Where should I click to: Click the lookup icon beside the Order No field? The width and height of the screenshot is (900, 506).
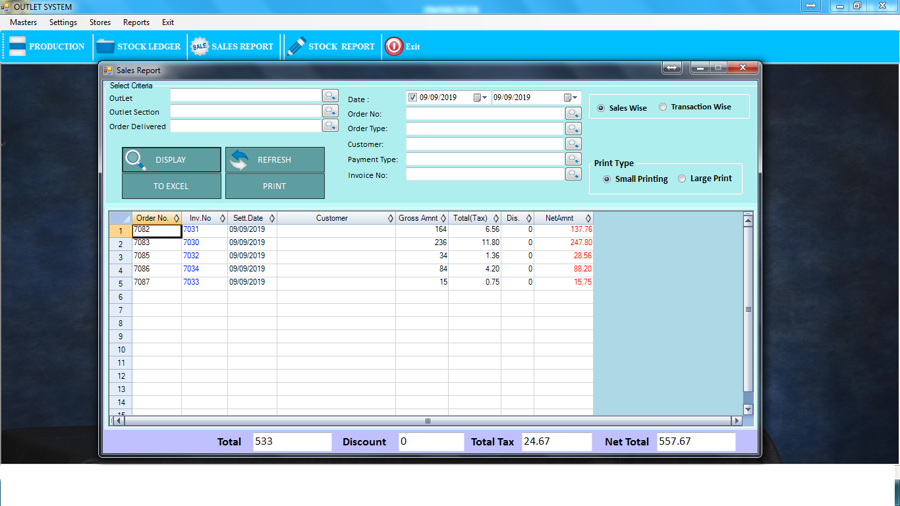(x=574, y=113)
